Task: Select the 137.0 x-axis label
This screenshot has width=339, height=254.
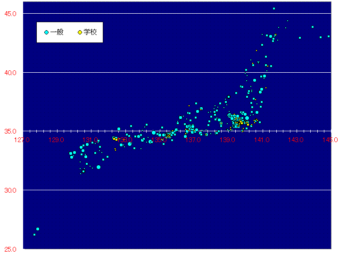Action: [x=193, y=140]
